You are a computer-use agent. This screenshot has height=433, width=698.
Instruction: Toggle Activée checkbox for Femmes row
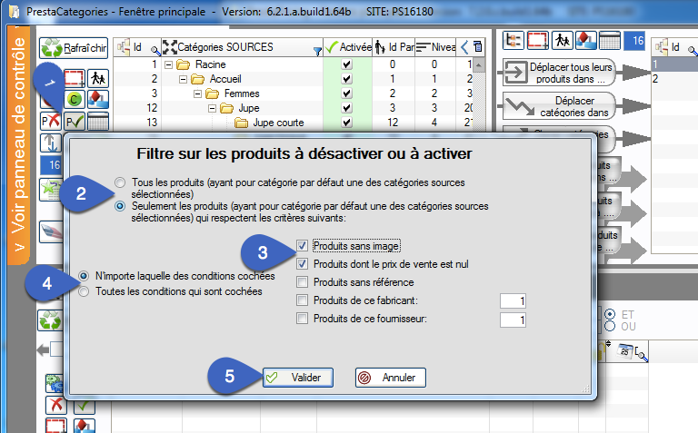pos(347,93)
